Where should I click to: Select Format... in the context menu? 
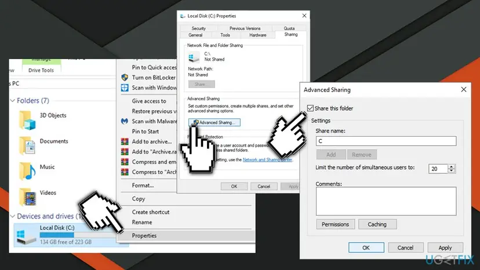[143, 185]
